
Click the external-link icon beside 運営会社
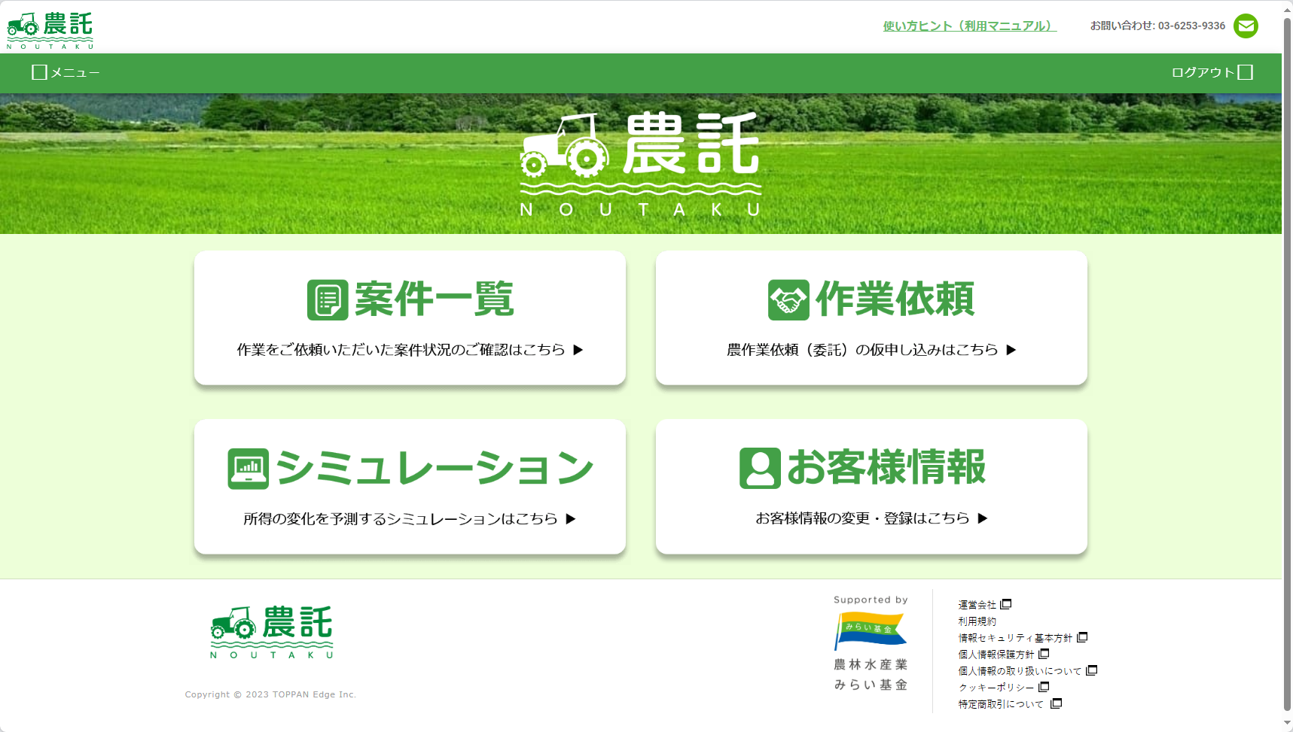click(1007, 603)
